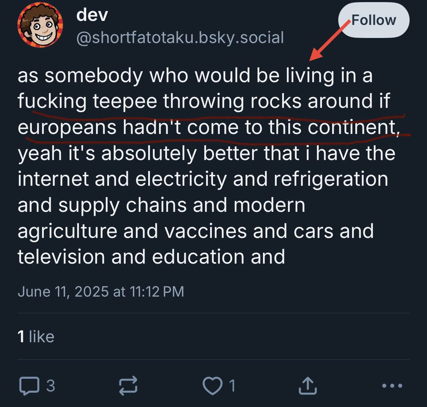
Task: Open the three-dot more options menu
Action: click(x=392, y=386)
